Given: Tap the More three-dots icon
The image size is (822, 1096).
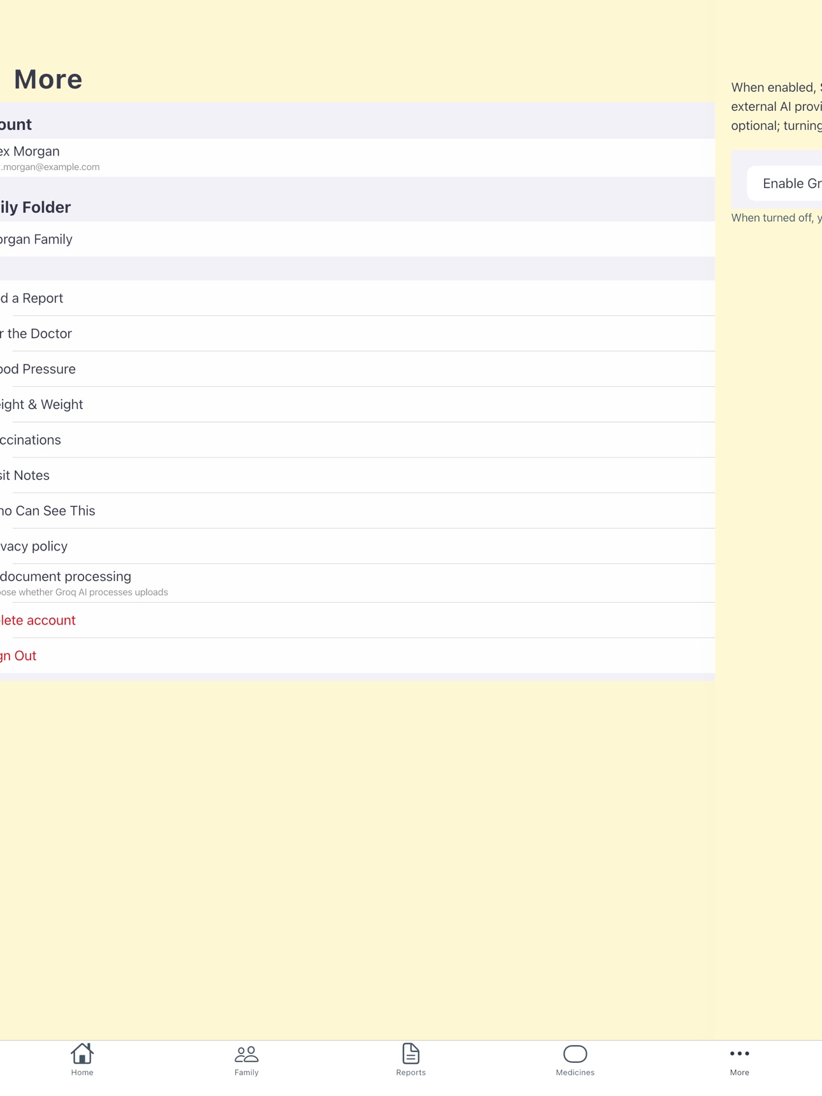Looking at the screenshot, I should point(740,1054).
